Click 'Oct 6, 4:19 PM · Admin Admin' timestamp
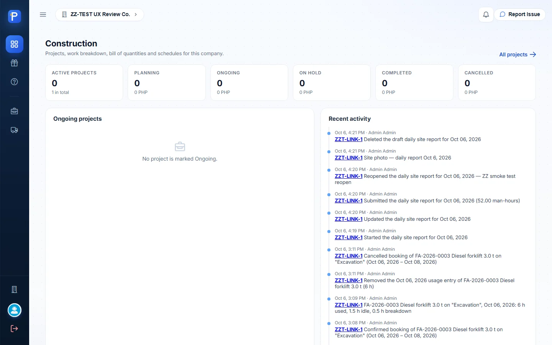The width and height of the screenshot is (552, 345). coord(365,231)
